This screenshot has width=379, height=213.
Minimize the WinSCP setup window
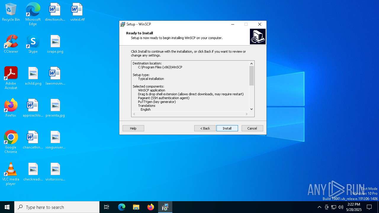[x=233, y=24]
